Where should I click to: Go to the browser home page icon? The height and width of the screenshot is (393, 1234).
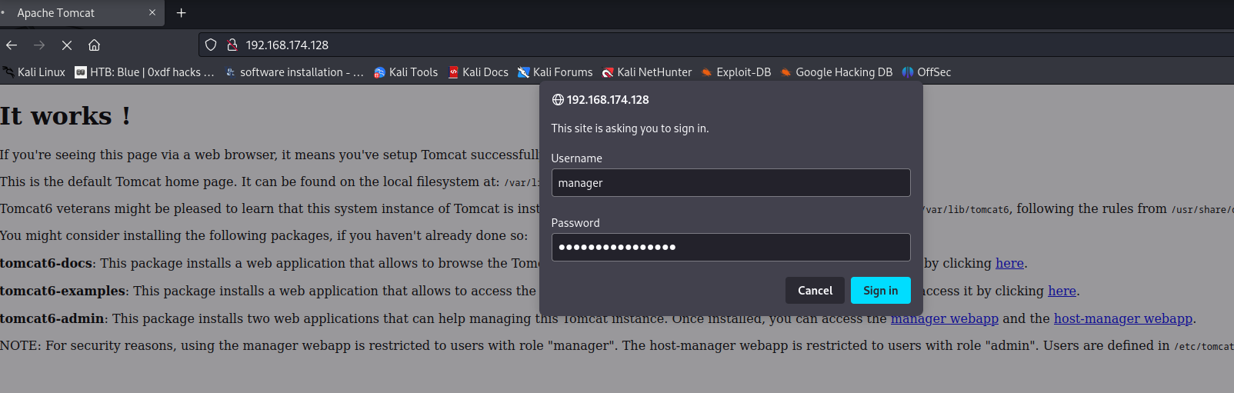coord(94,45)
